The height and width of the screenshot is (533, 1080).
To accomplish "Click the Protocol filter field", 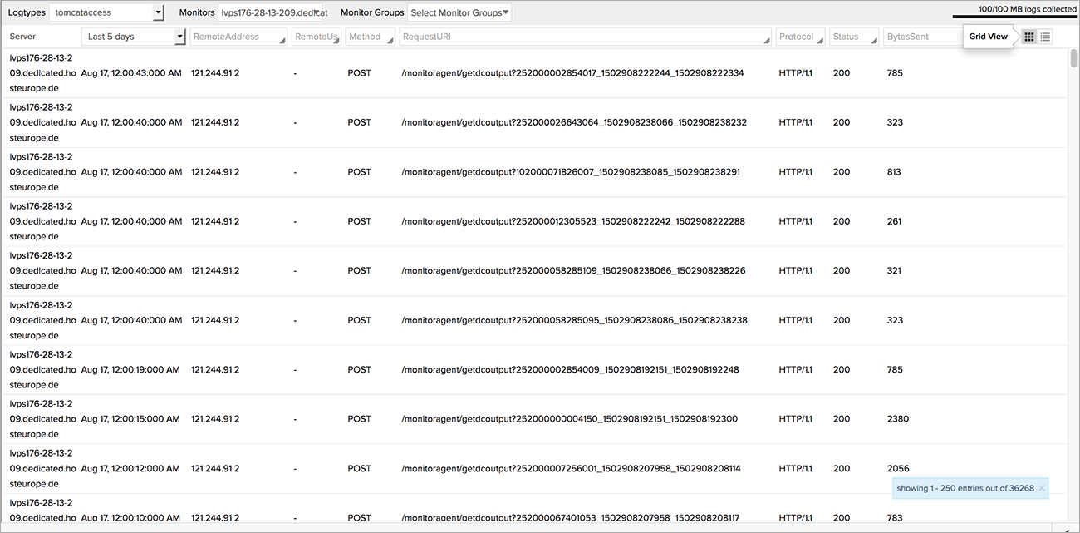I will pos(800,37).
